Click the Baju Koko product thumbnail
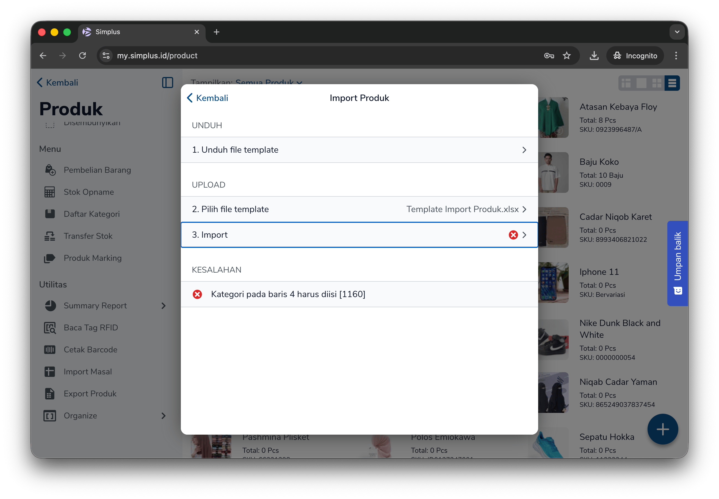Image resolution: width=719 pixels, height=499 pixels. pos(553,172)
